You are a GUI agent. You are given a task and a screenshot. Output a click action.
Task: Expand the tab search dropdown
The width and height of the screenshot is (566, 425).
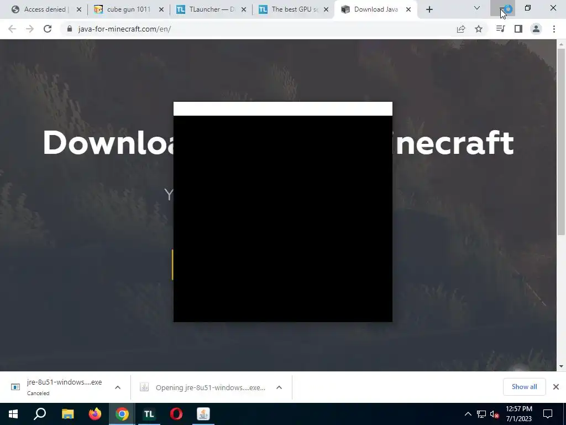(477, 8)
